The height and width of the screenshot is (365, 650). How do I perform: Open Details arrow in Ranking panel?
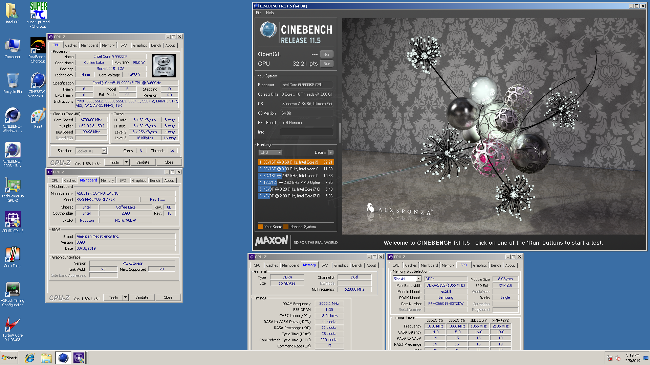tap(331, 152)
